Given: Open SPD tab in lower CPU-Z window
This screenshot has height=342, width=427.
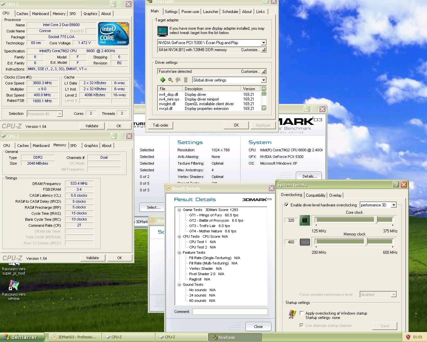Looking at the screenshot, I should (x=73, y=146).
